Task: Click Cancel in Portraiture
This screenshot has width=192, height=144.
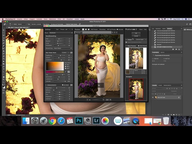Action: 136,36
